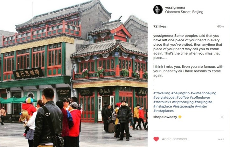This screenshot has width=230, height=147.
Task: Open commenter shopeloweezy profile
Action: pos(165,117)
